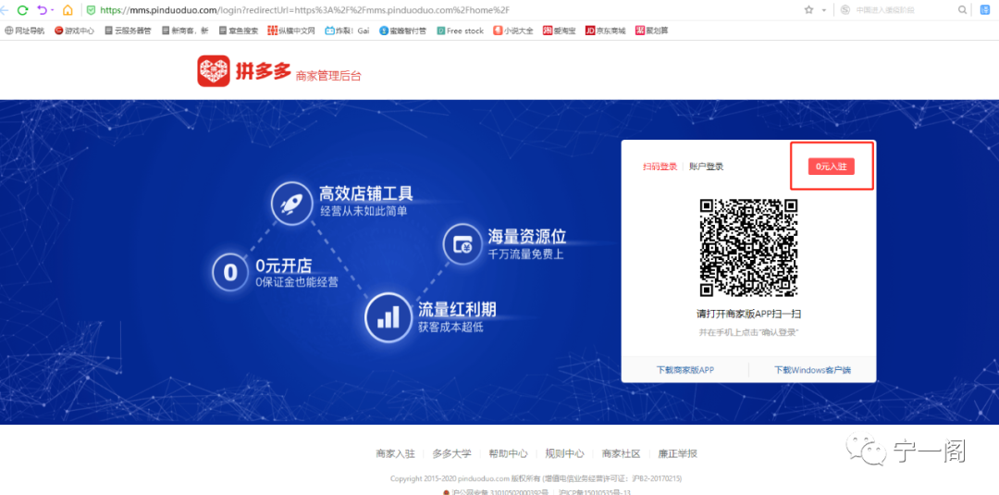Open the 游戏中心 bookmark

coord(75,31)
